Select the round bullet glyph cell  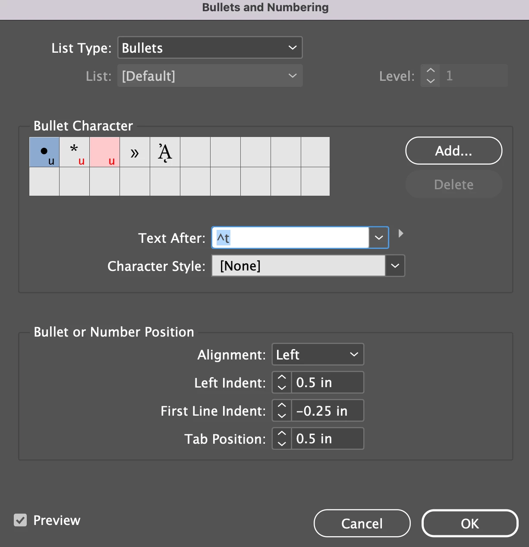tap(44, 152)
